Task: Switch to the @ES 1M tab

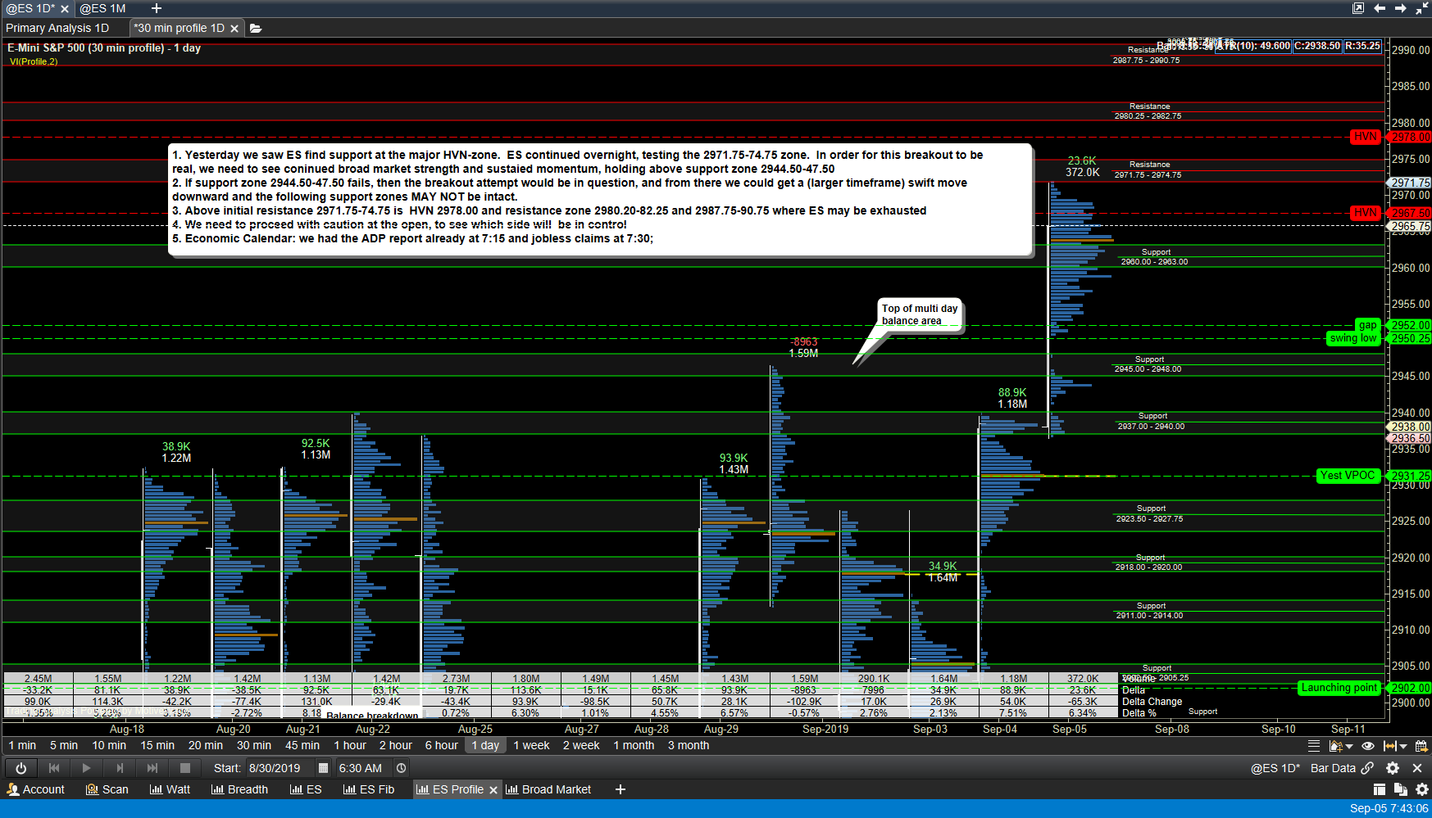Action: (102, 8)
